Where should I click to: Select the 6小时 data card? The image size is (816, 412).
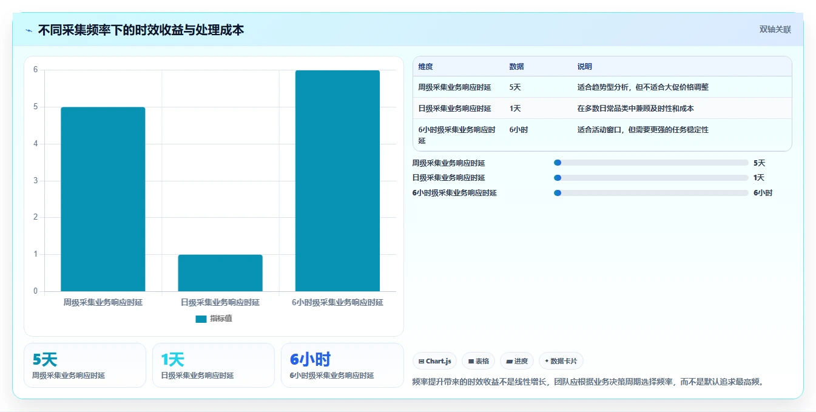[342, 365]
